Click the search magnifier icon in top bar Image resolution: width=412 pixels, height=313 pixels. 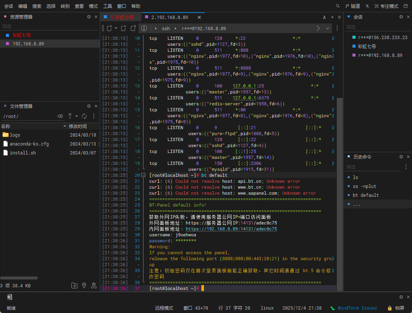tap(338, 6)
